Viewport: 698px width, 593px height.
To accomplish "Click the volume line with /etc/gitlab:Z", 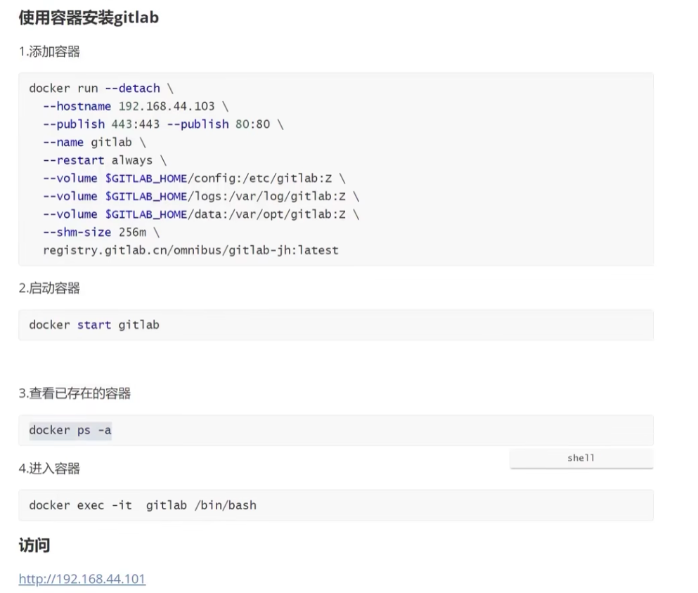I will click(x=194, y=178).
